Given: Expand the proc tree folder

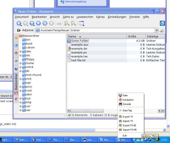Looking at the screenshot, I should 20,87.
